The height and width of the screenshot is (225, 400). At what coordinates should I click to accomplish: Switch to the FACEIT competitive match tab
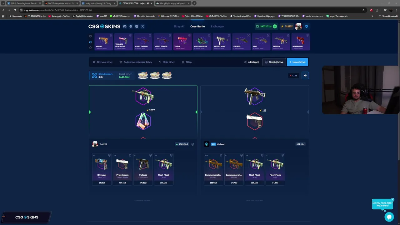click(x=61, y=3)
